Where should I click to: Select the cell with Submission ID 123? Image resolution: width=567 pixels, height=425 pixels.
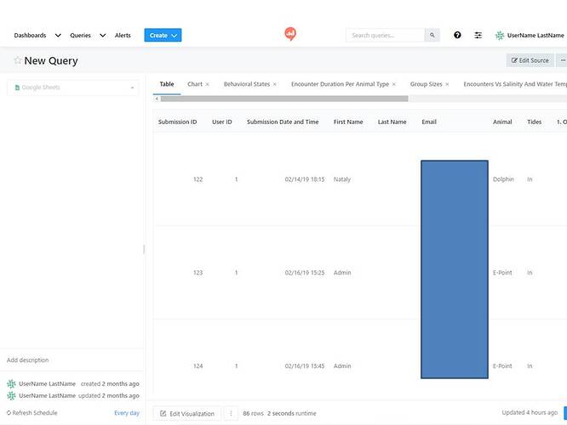coord(198,273)
